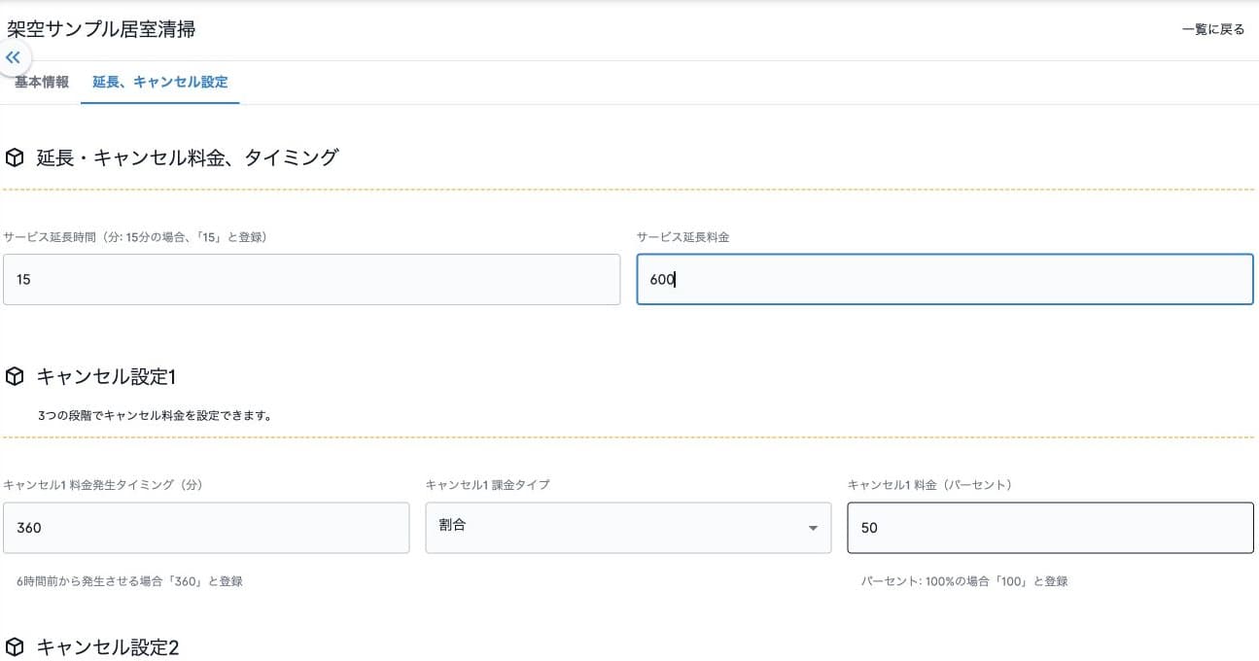Collapse sidebar with double-chevron icon
The height and width of the screenshot is (661, 1259).
tap(14, 57)
